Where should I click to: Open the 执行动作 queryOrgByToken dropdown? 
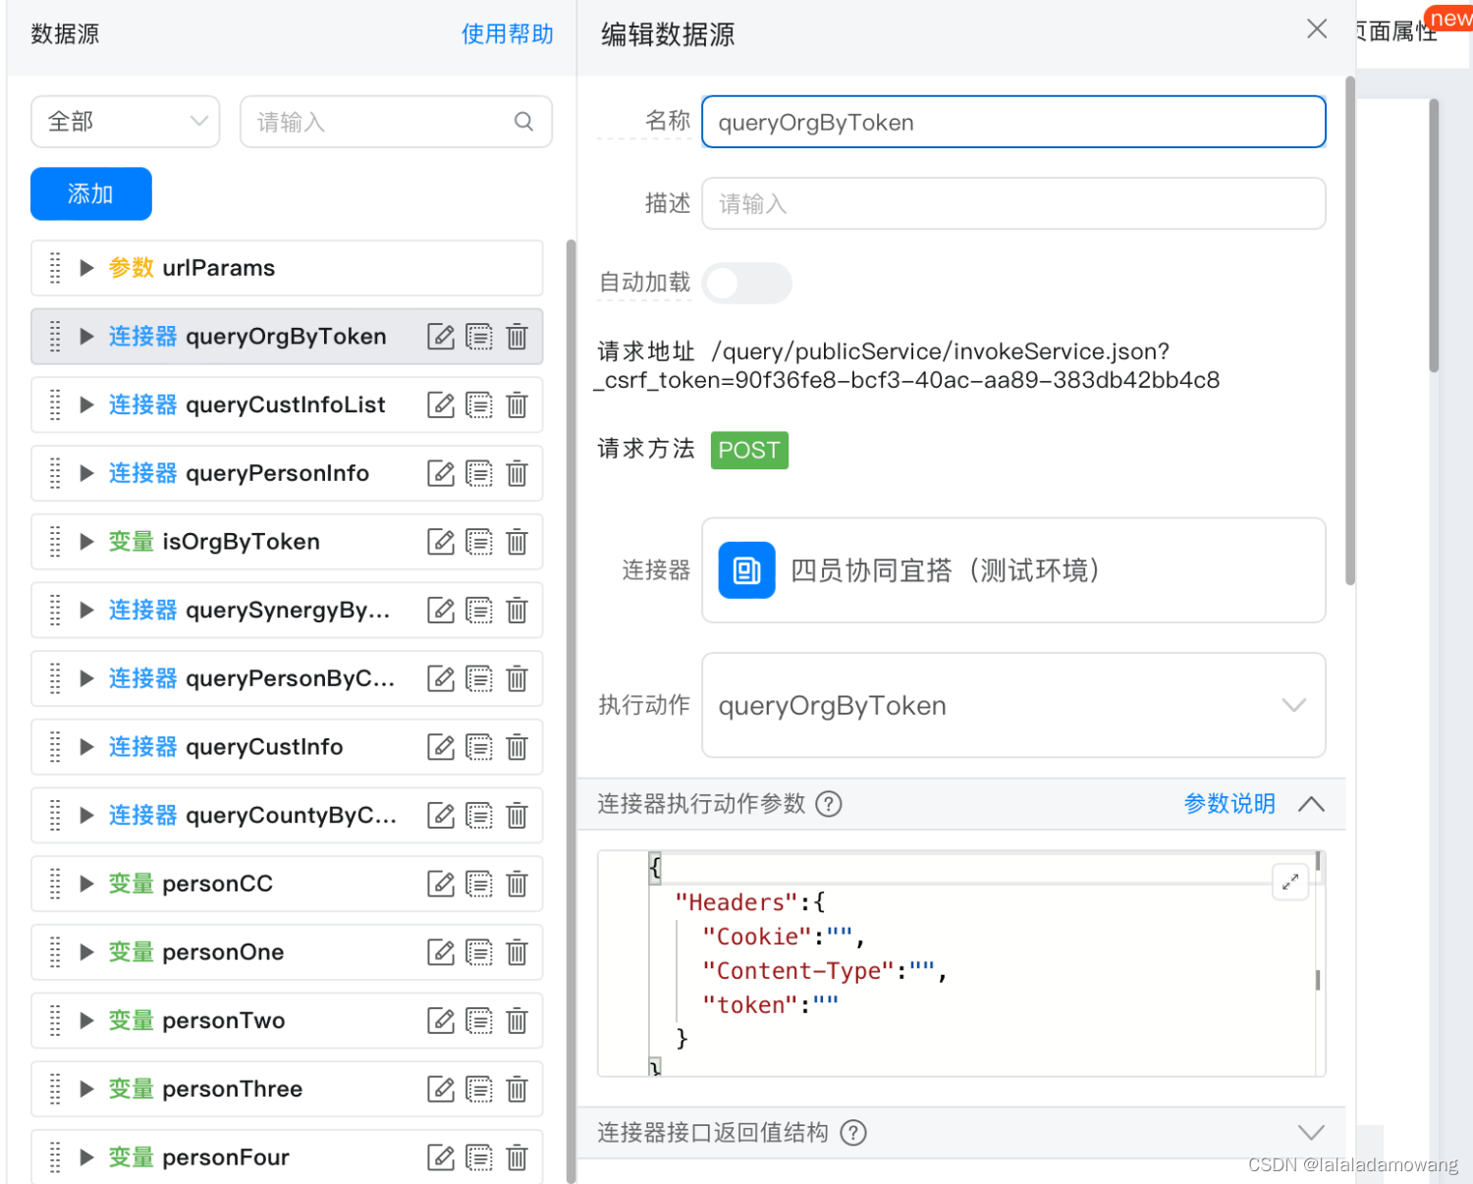point(1013,706)
